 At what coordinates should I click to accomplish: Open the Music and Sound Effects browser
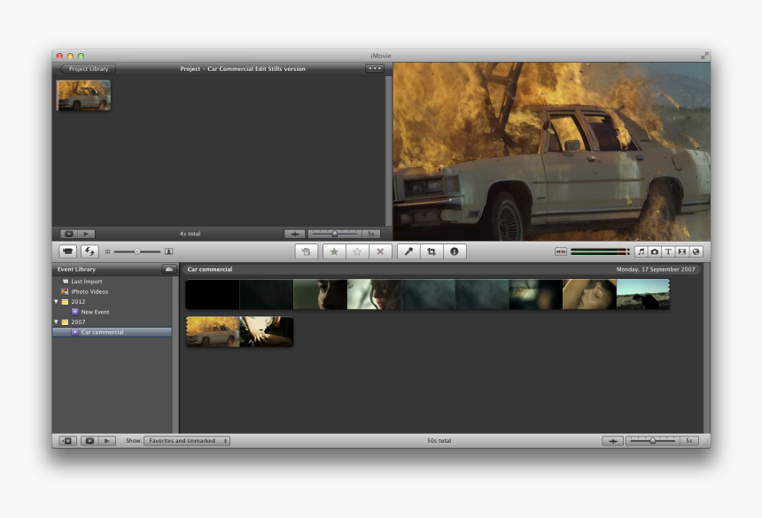point(641,251)
